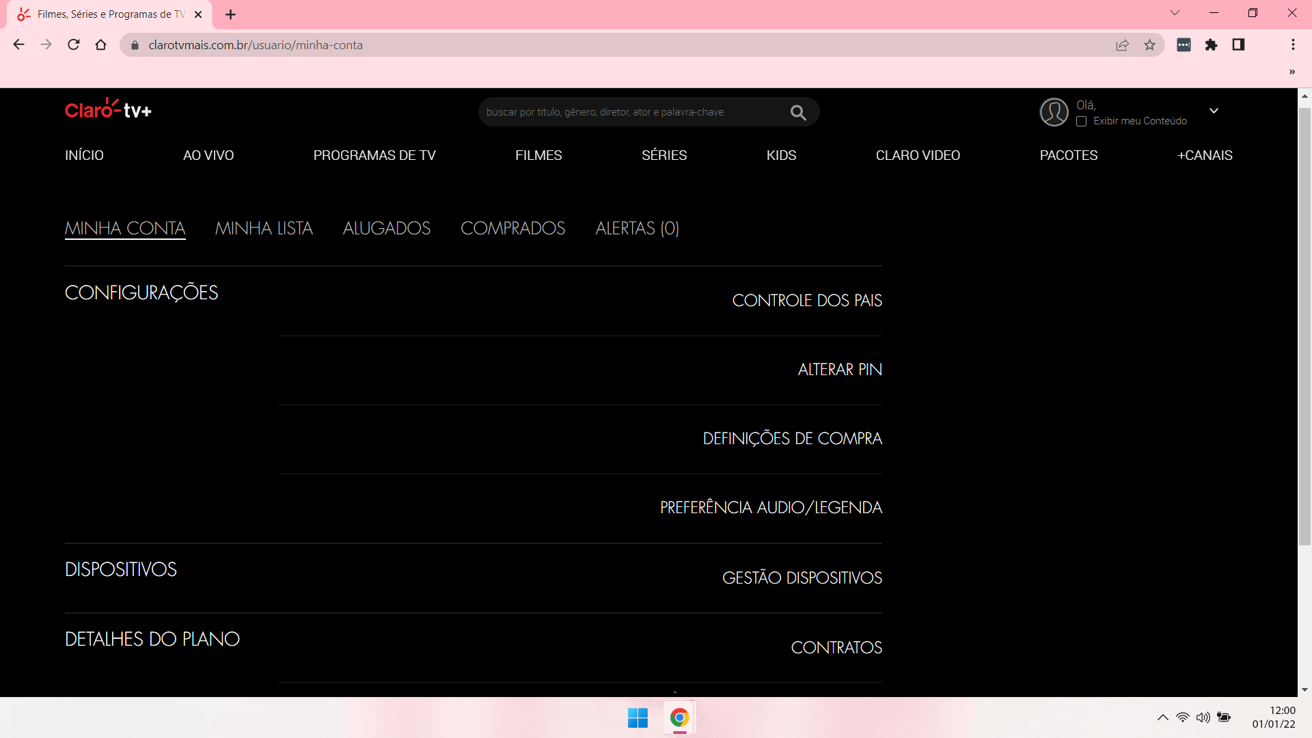
Task: Open DEFINIÇÕES DE COMPRA
Action: [x=793, y=439]
